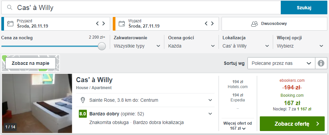This screenshot has width=329, height=135.
Task: Go to next check-out date
Action: pyautogui.click(x=212, y=24)
